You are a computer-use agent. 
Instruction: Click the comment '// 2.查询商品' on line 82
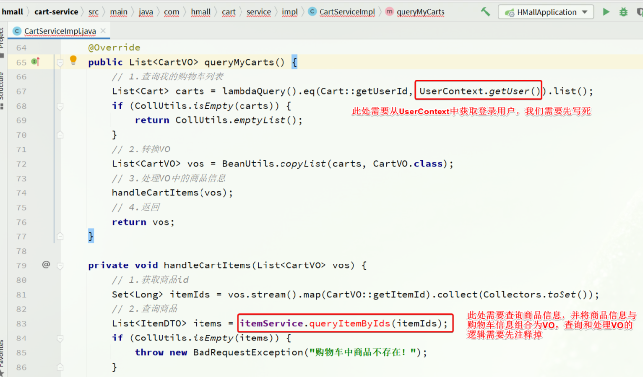pos(145,309)
